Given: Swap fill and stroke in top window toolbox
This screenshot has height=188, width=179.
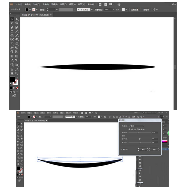Looking at the screenshot, I should (17, 78).
